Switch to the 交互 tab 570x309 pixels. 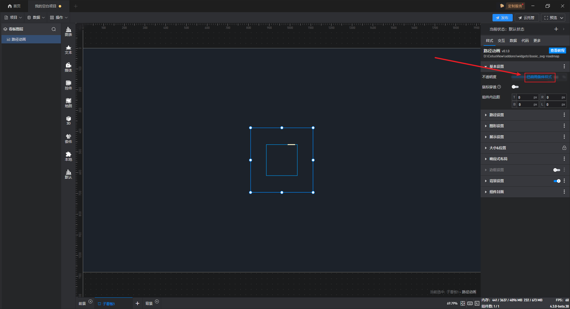coord(501,41)
